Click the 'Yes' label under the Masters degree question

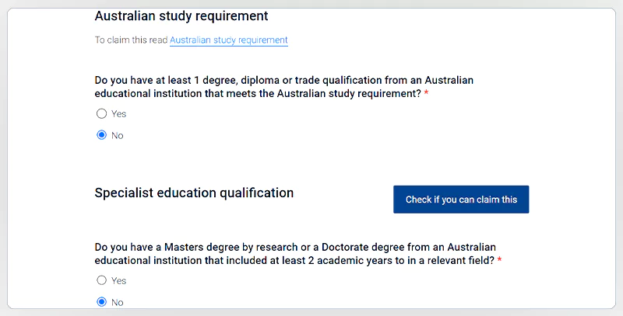click(118, 280)
